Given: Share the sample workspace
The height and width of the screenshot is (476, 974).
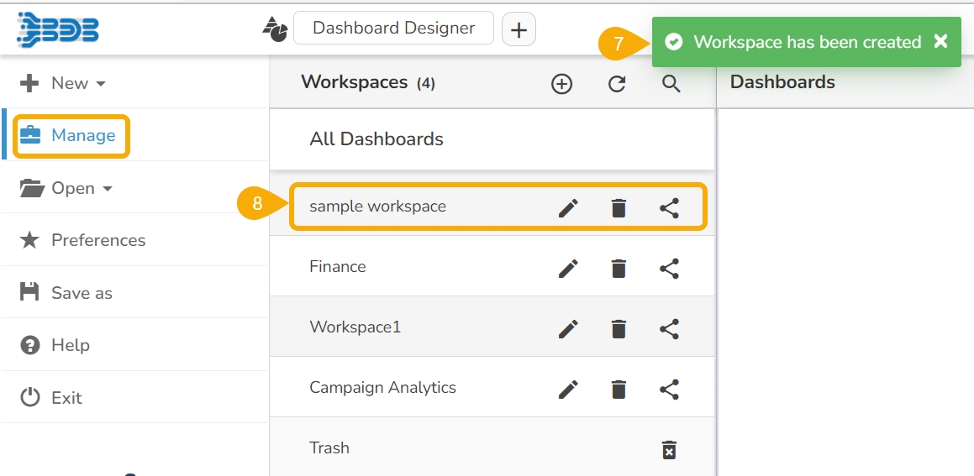Looking at the screenshot, I should (669, 207).
